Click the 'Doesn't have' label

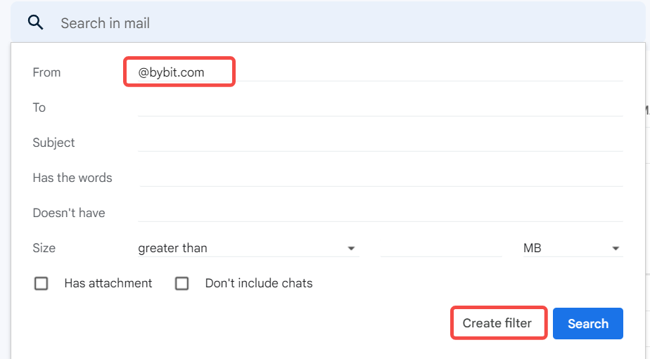pyautogui.click(x=69, y=213)
